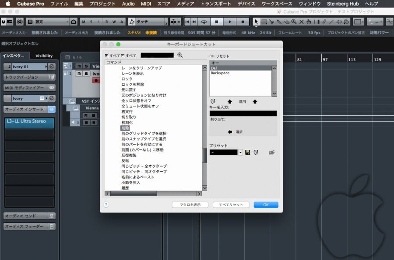Click the マクロを表示 button

(190, 205)
